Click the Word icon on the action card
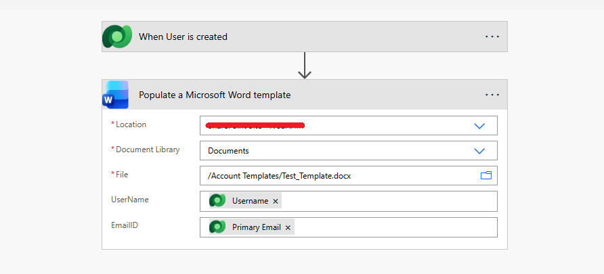 [115, 95]
